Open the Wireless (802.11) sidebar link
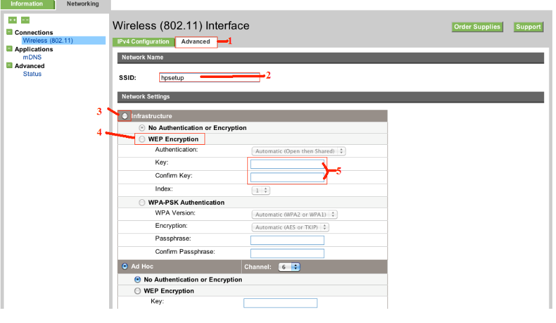The image size is (556, 323). tap(48, 40)
